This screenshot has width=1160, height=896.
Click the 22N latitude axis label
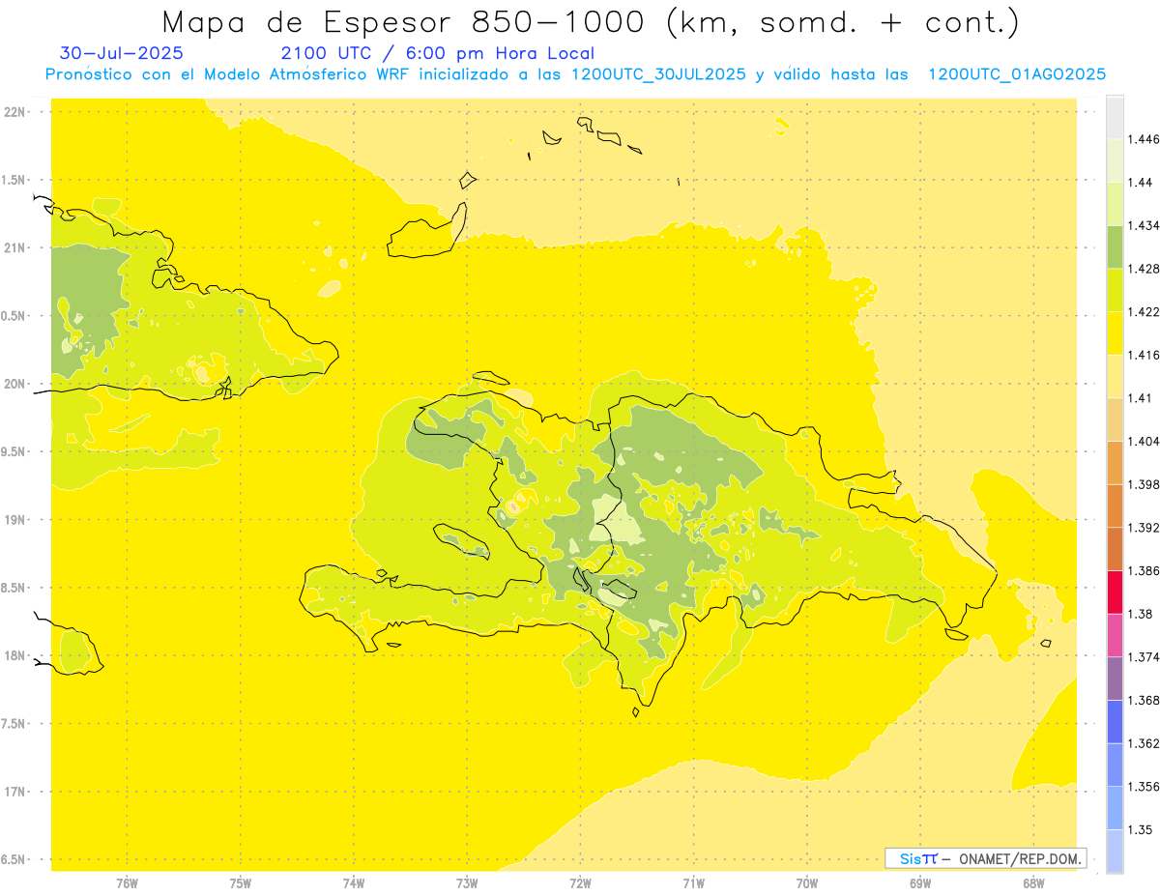tap(14, 112)
